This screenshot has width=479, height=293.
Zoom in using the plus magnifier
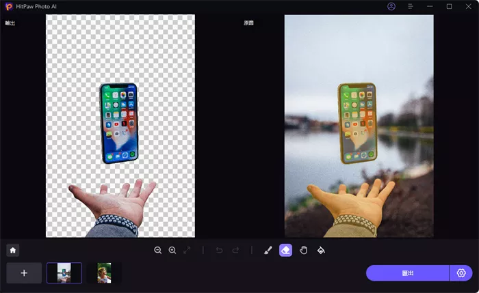pyautogui.click(x=172, y=250)
